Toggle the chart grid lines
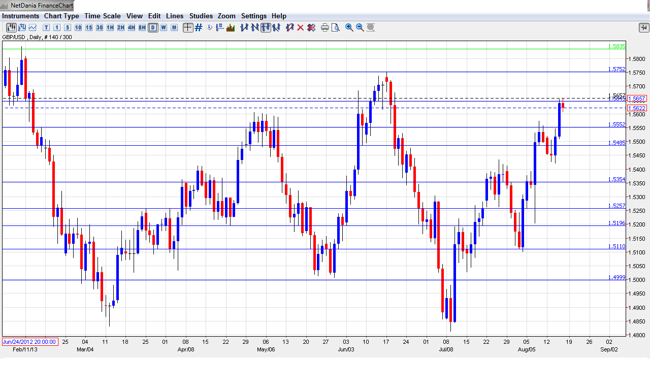Image resolution: width=650 pixels, height=390 pixels. point(199,27)
